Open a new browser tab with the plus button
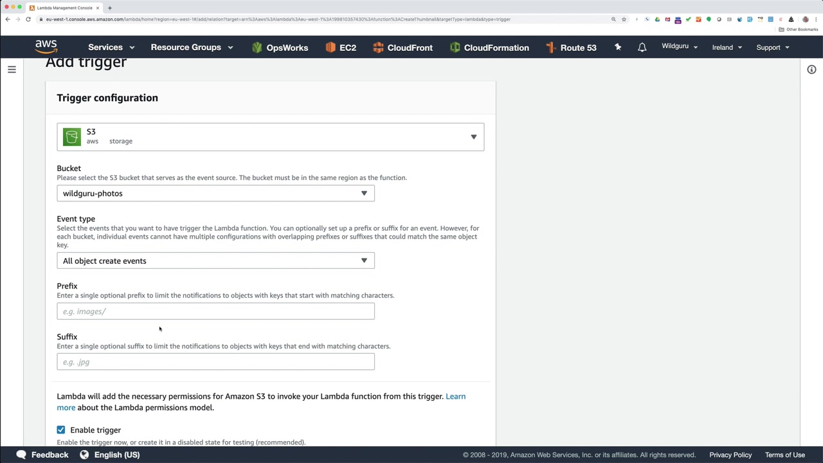 [x=110, y=8]
